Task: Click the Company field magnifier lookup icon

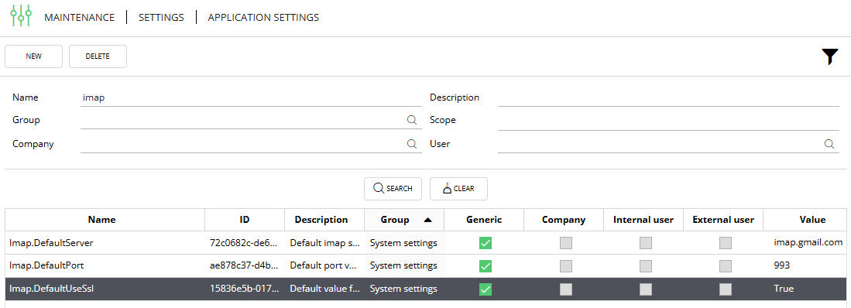Action: pyautogui.click(x=412, y=144)
